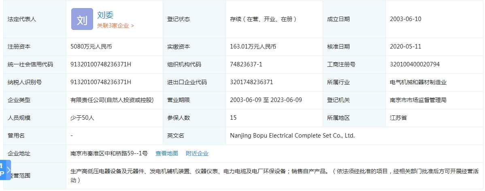
Task: Expand the APP download side tab arrow
Action: [8, 170]
